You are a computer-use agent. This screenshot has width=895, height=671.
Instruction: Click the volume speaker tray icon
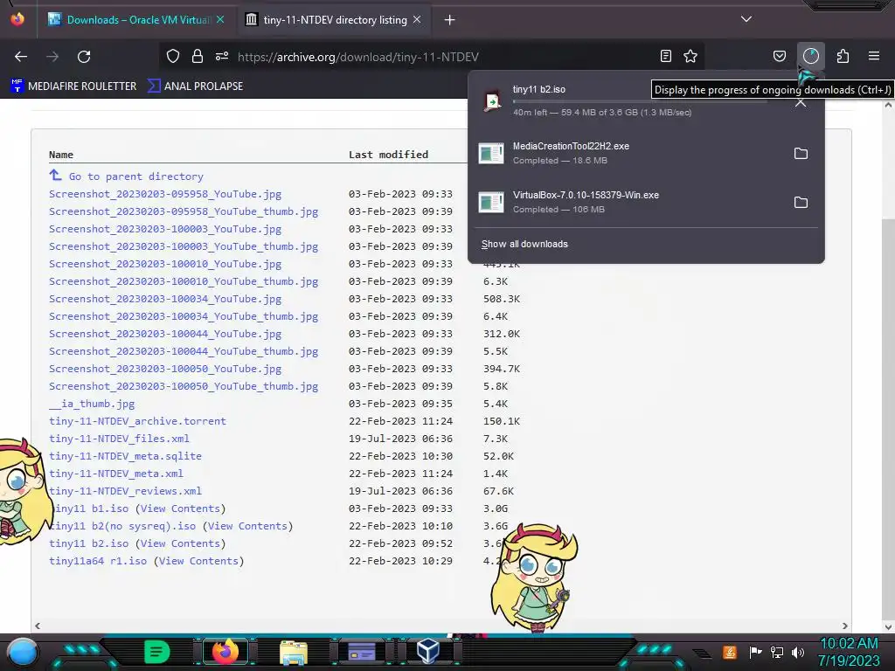coord(798,652)
